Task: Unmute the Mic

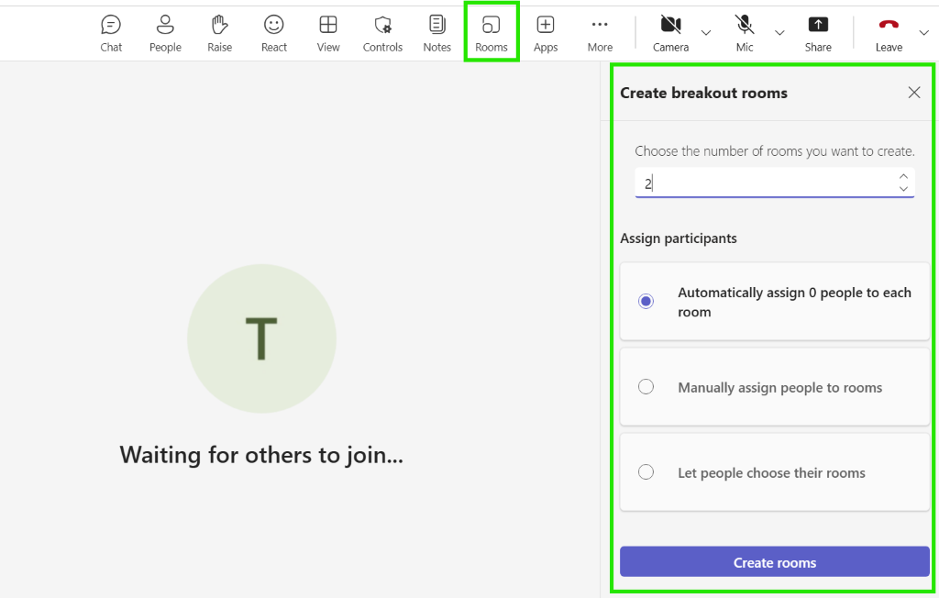Action: point(745,34)
